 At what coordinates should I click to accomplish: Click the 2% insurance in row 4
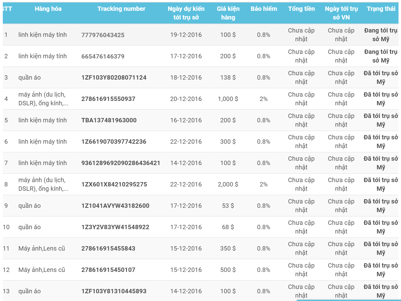264,99
